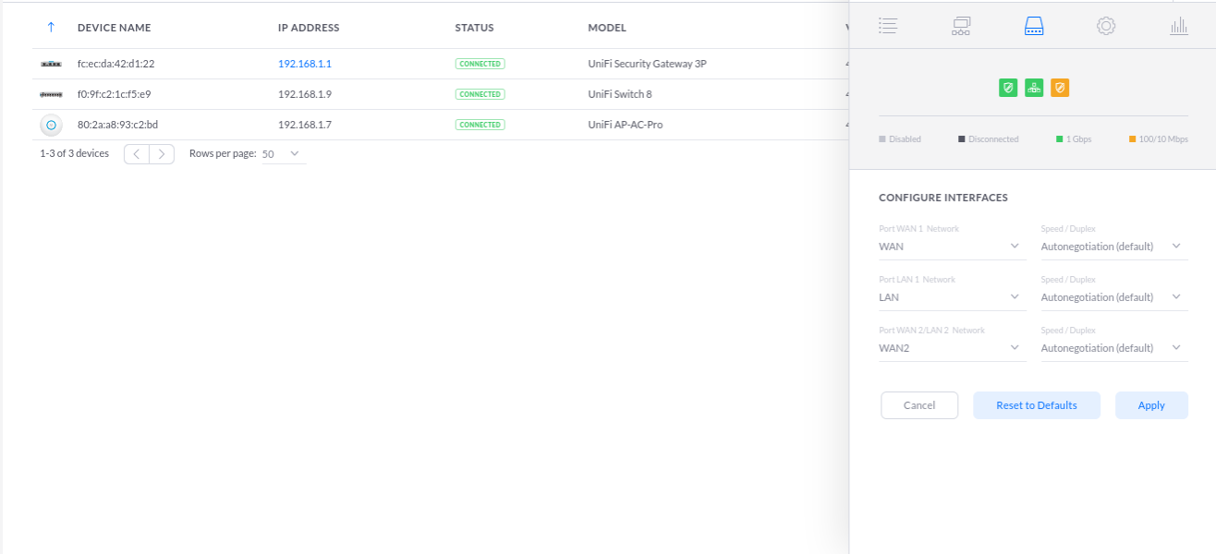Sort by Status column header
1216x554 pixels.
(474, 28)
